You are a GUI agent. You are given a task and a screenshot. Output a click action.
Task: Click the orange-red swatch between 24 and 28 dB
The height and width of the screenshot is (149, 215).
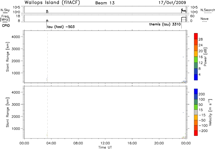pyautogui.click(x=196, y=42)
